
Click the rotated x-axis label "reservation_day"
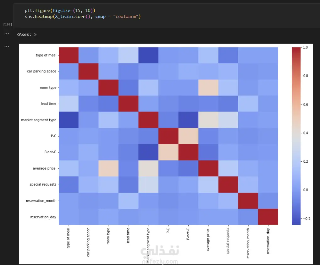[268, 241]
